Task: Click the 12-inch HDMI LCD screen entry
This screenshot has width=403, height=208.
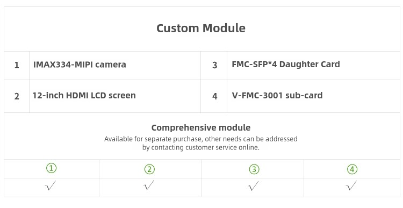Action: [84, 96]
